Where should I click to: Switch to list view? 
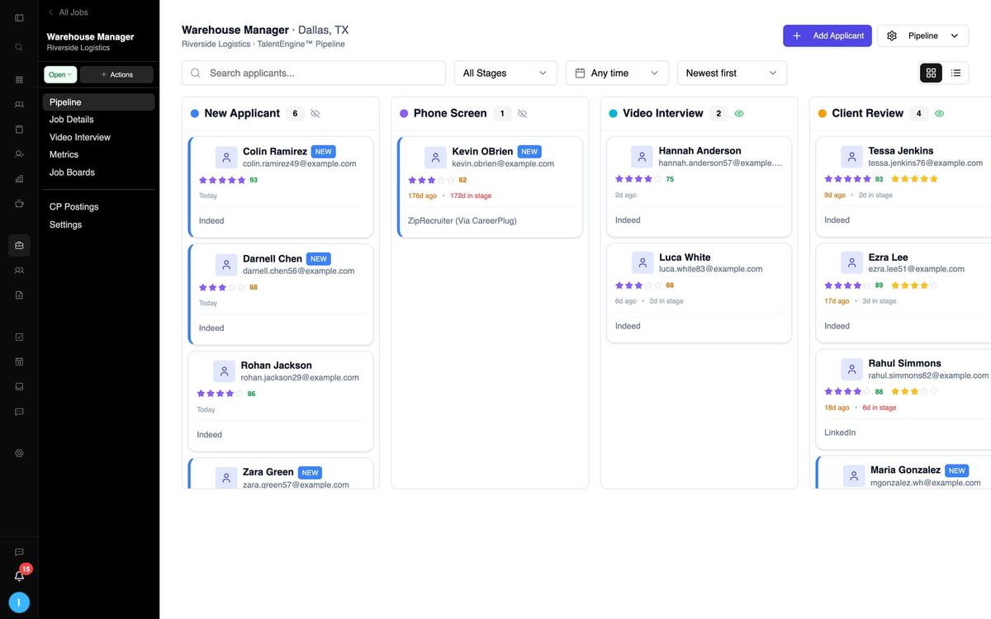(x=955, y=73)
